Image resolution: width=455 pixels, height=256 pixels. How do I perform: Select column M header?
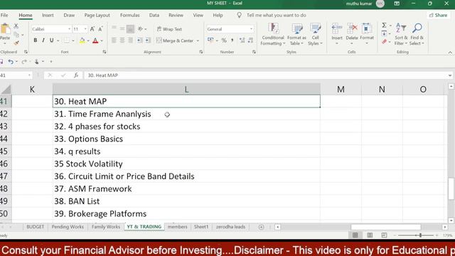341,89
